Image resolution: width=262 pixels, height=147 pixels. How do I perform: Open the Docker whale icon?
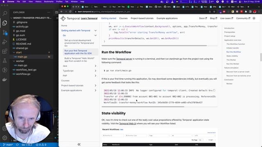(x=5, y=80)
